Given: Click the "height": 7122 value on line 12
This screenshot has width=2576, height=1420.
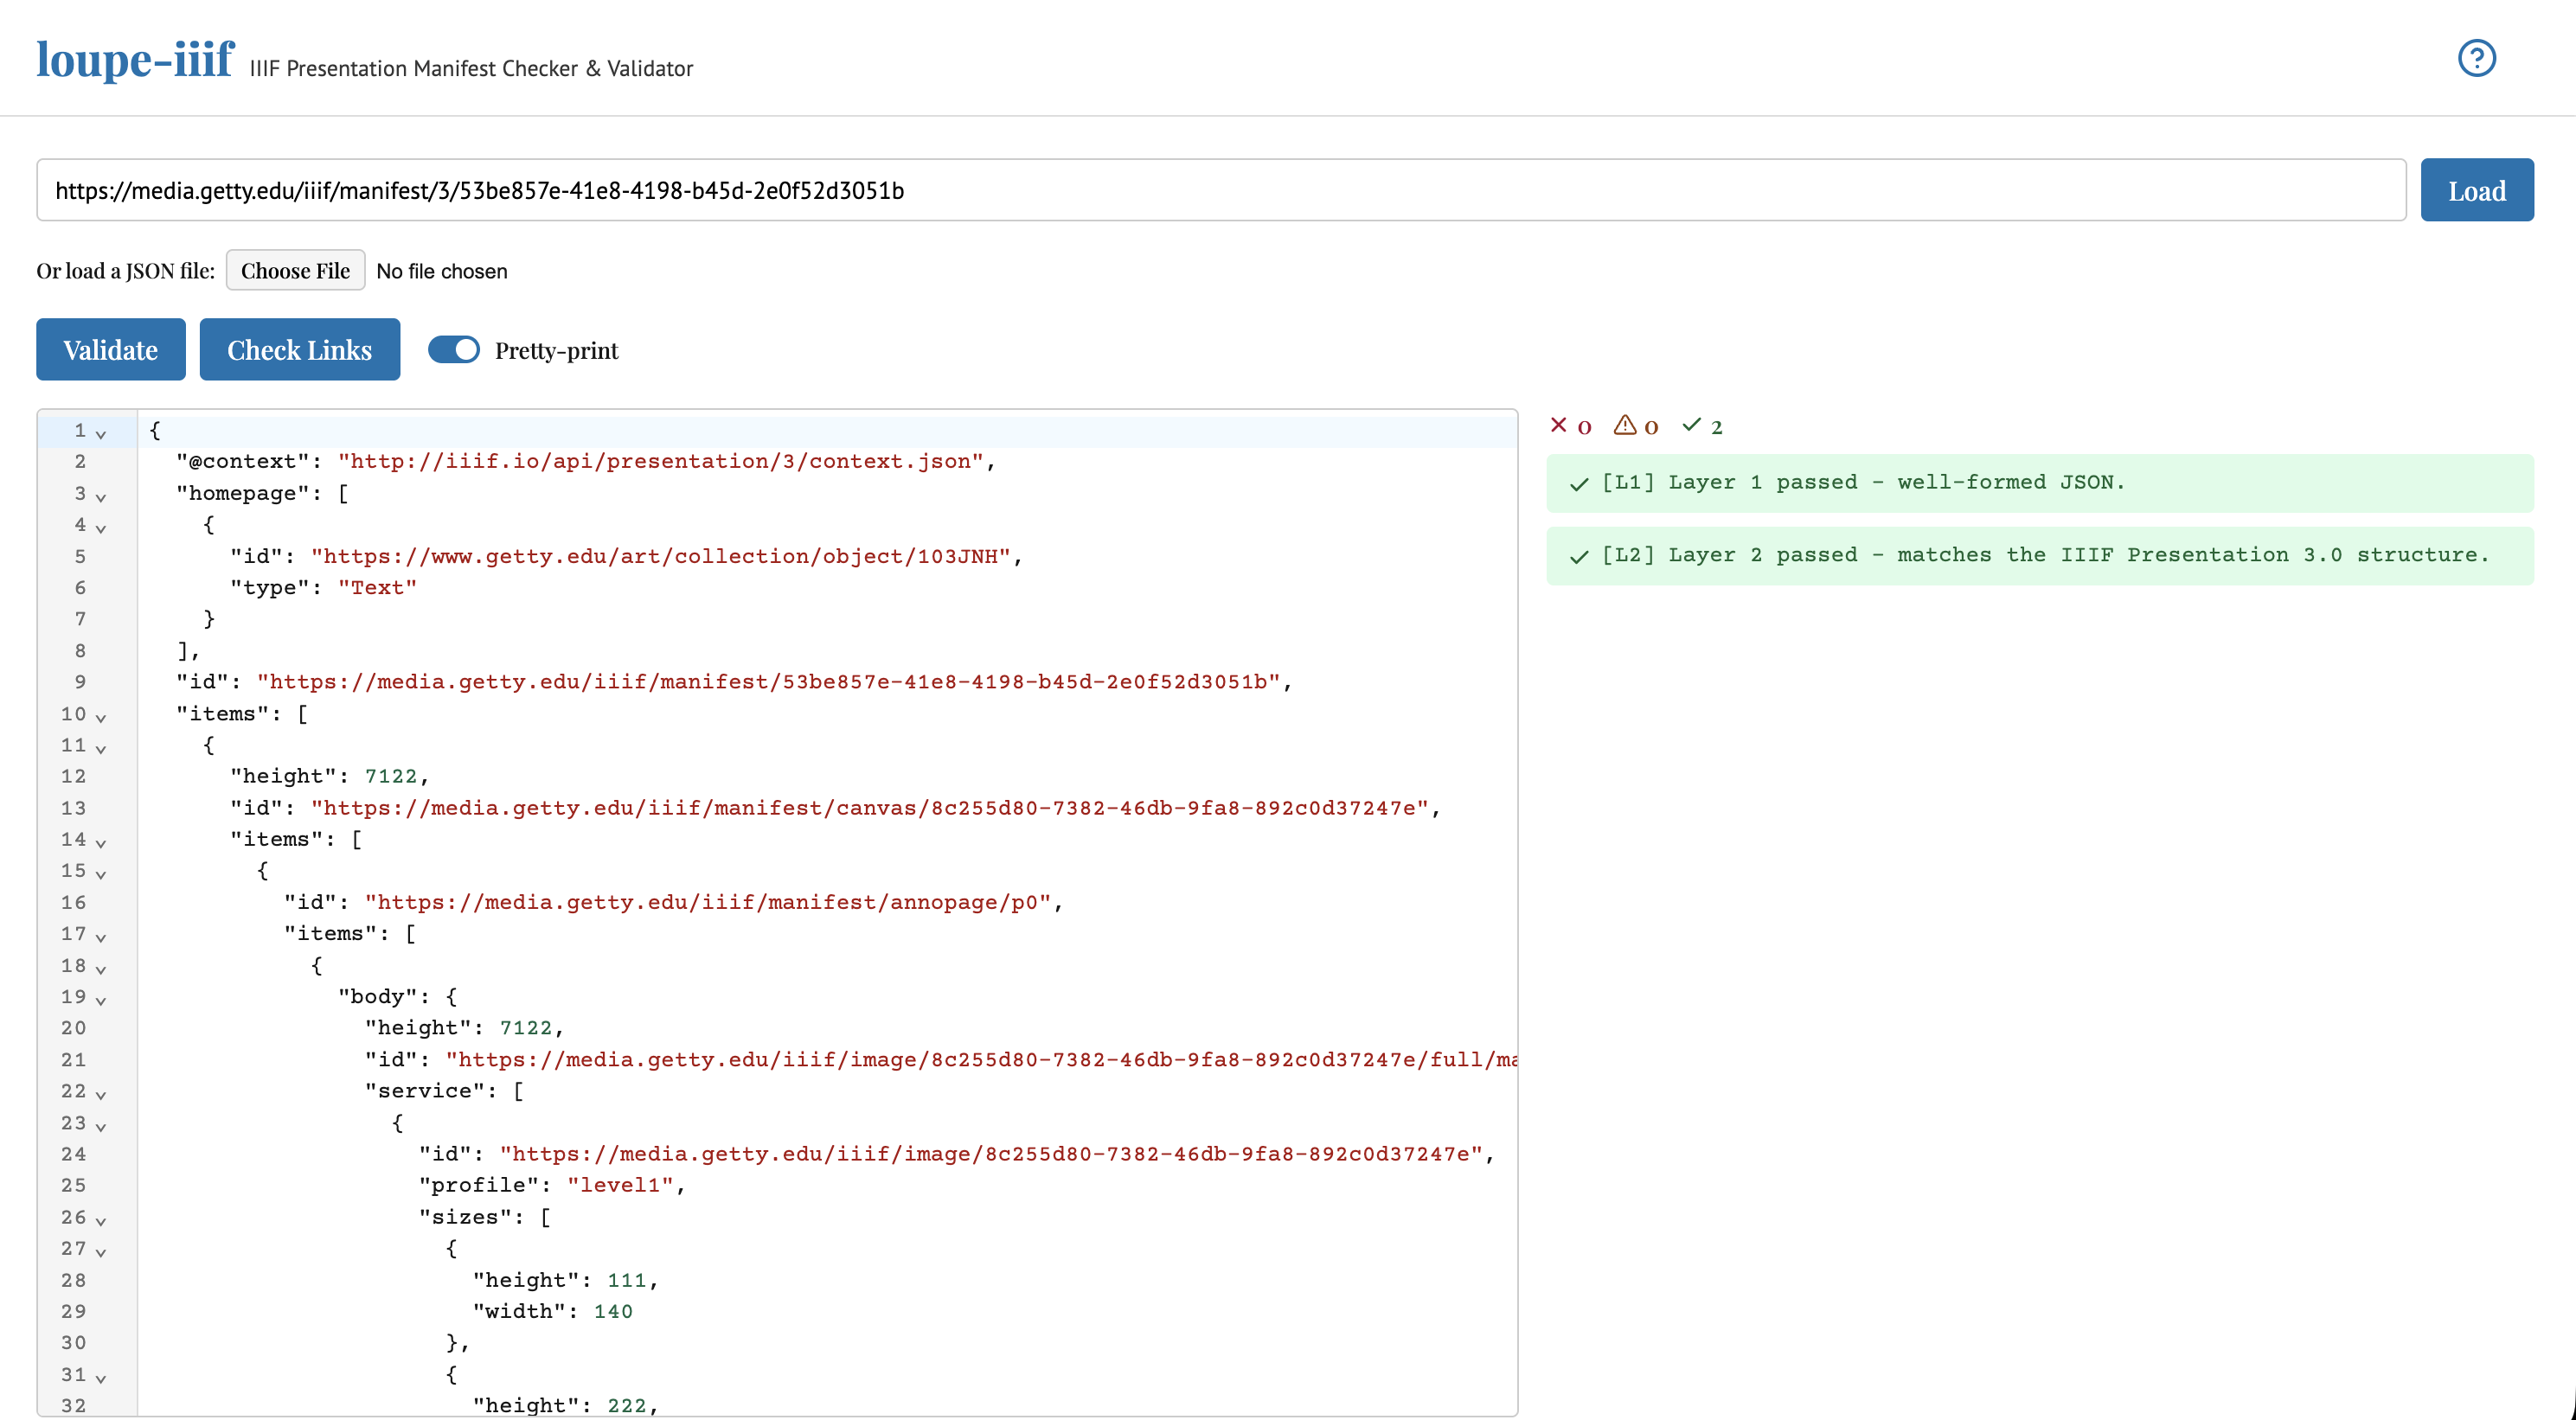Looking at the screenshot, I should click(x=390, y=776).
